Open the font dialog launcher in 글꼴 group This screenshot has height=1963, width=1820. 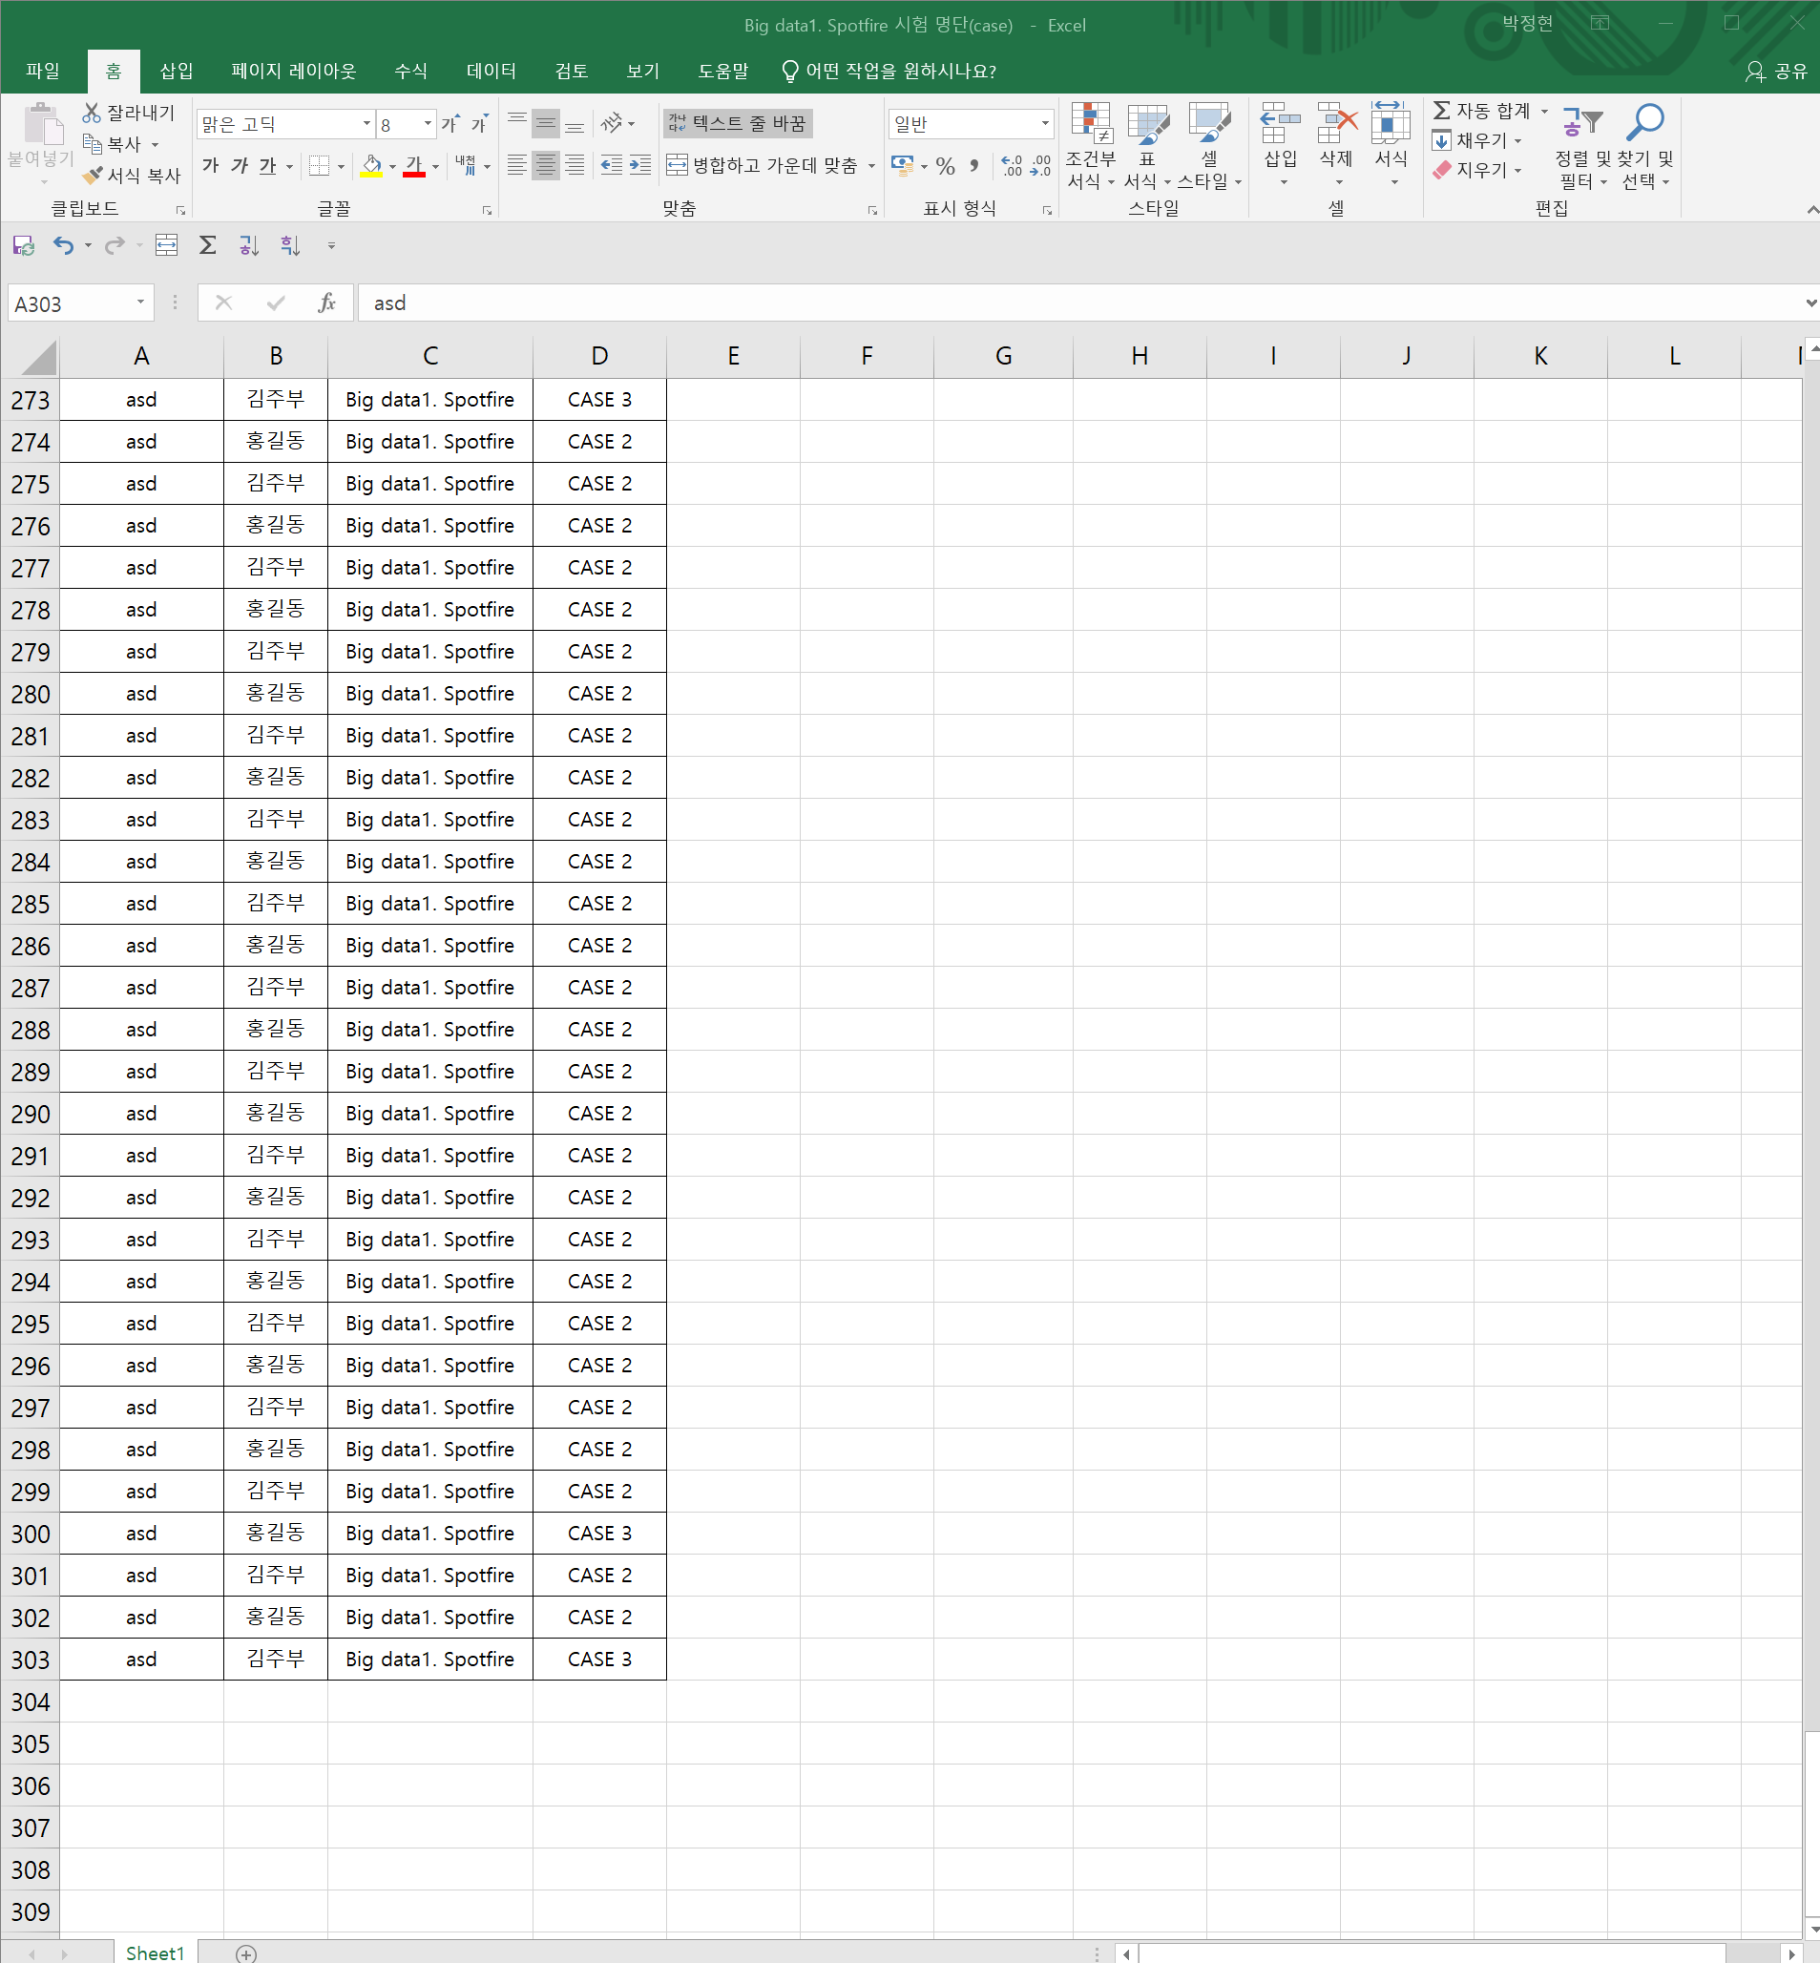[x=487, y=211]
